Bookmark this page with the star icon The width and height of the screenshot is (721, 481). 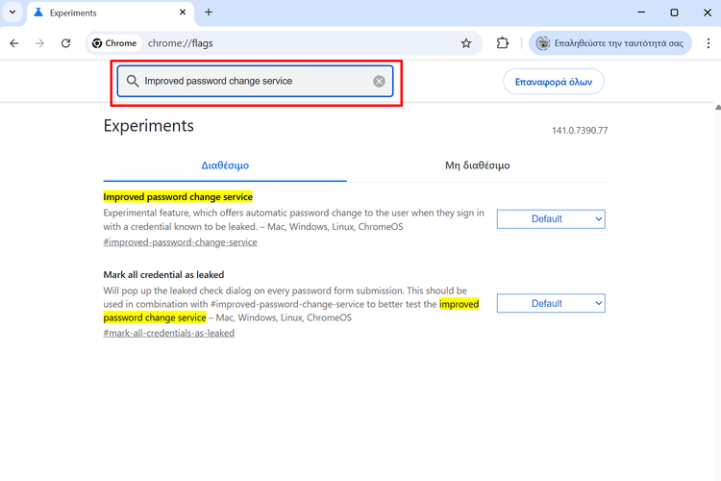466,43
